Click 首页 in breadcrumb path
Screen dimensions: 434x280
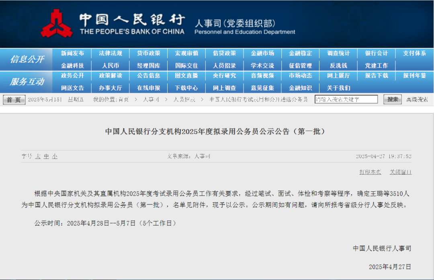tap(123, 100)
